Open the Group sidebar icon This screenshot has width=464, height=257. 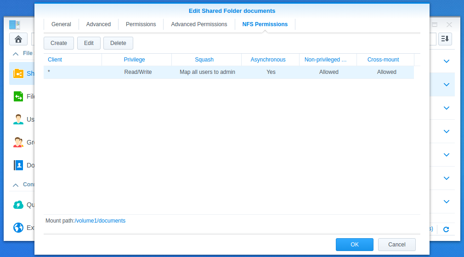(18, 142)
